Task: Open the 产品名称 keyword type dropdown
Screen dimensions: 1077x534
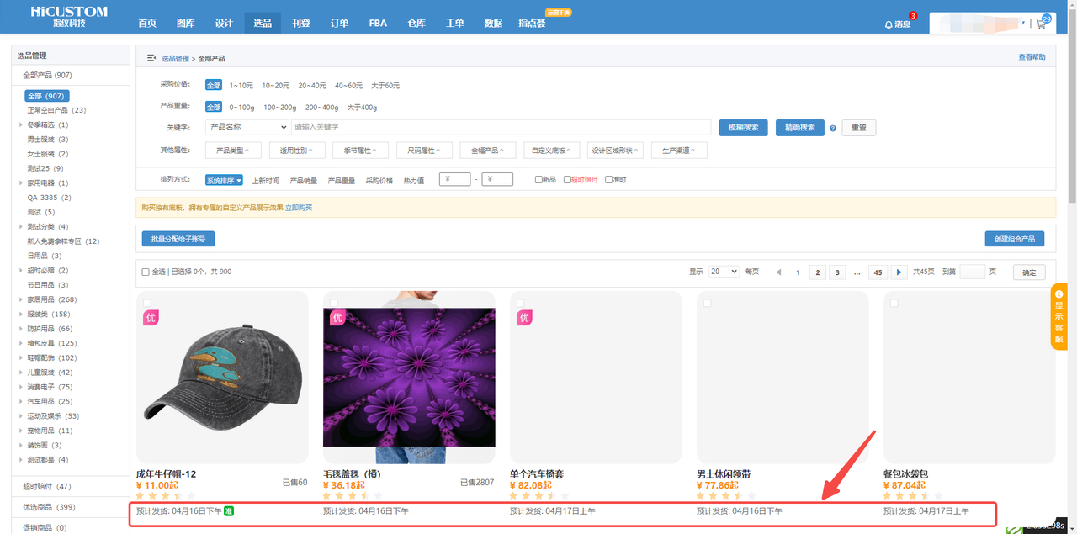Action: (x=247, y=127)
